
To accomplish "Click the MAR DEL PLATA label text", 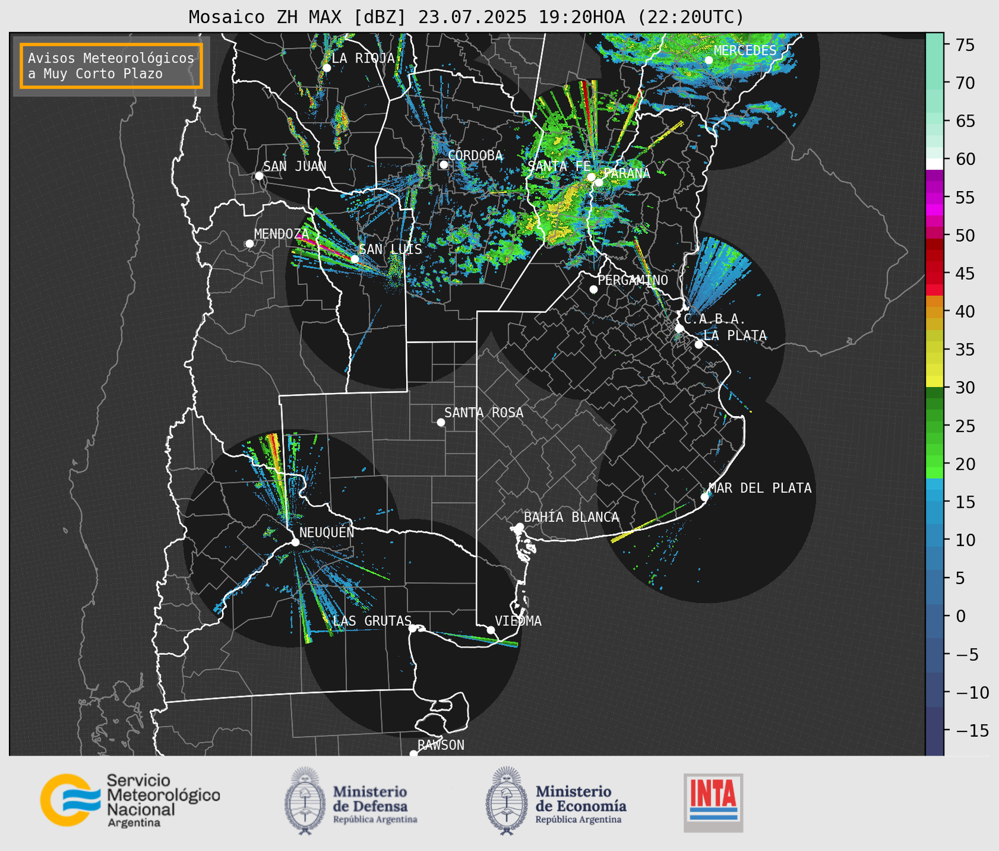I will 760,488.
